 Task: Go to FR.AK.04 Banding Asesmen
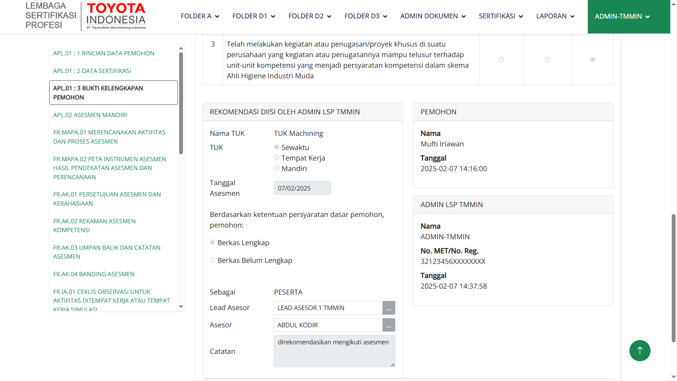tap(93, 274)
